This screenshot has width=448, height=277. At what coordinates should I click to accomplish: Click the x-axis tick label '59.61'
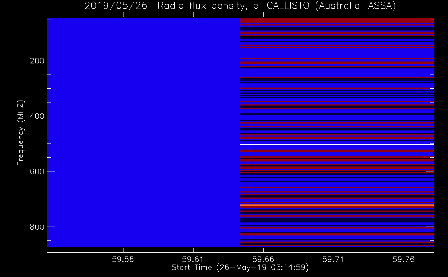(193, 259)
